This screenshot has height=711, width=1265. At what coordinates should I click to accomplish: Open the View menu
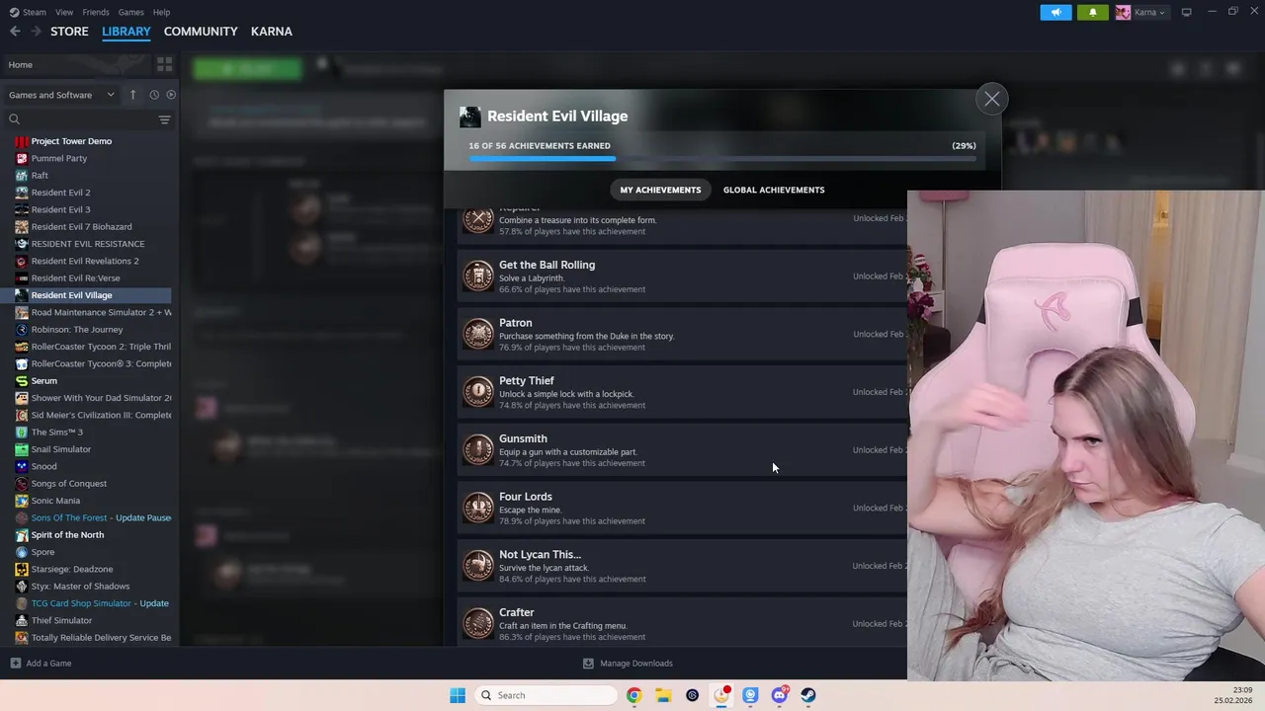point(64,12)
